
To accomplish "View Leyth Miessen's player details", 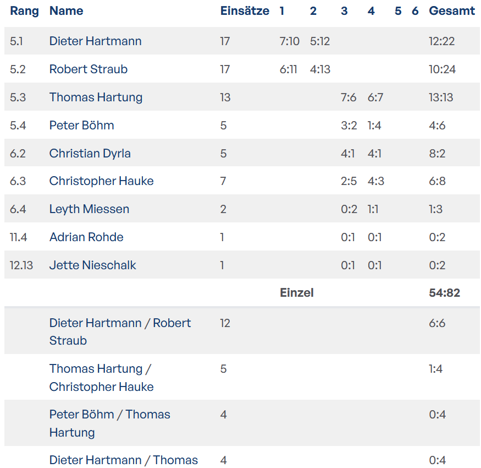I will point(89,209).
